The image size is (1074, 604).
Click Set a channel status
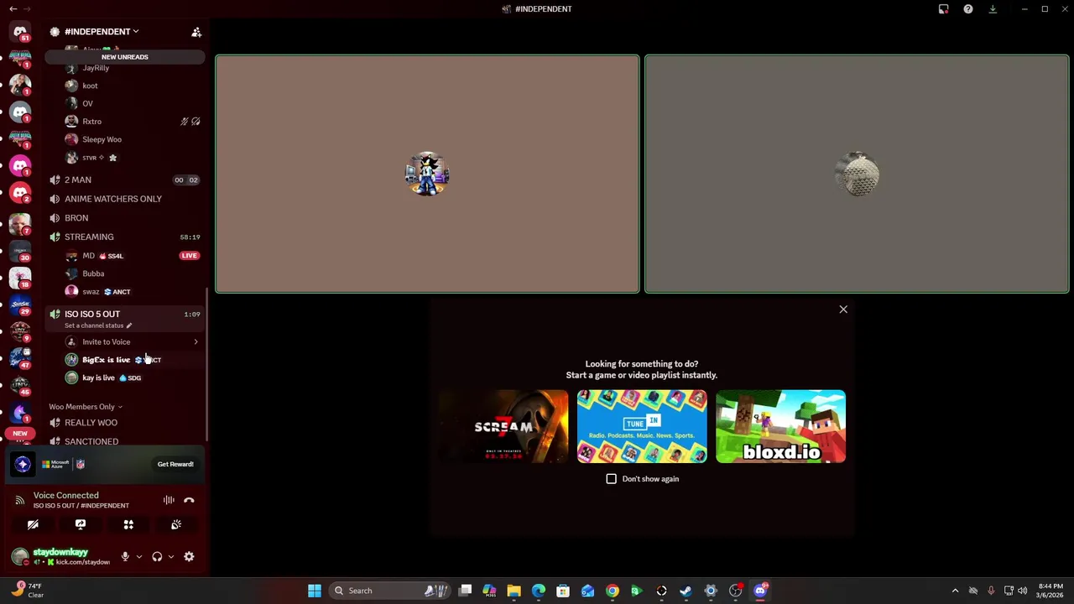pos(98,325)
